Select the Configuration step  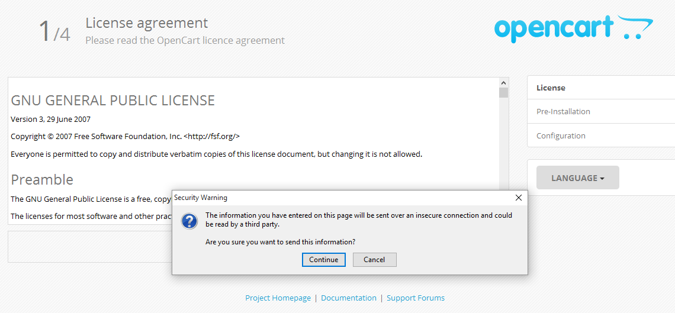coord(601,135)
